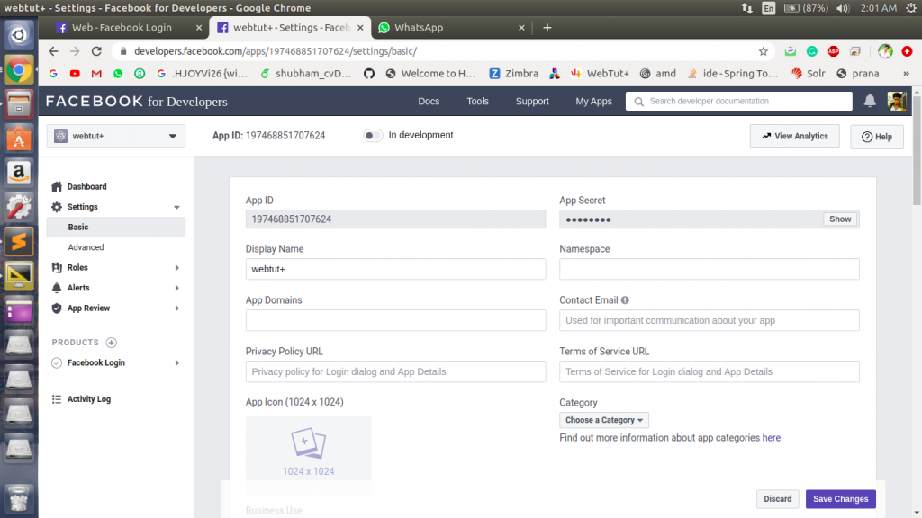The width and height of the screenshot is (922, 518).
Task: Click the system volume indicator
Action: tap(843, 8)
